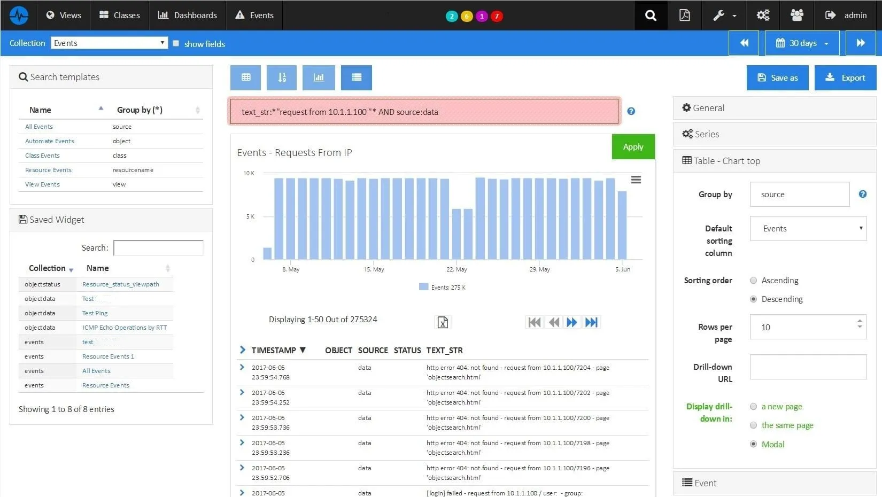Viewport: 882px width, 497px height.
Task: Enable the show fields checkbox
Action: 176,43
